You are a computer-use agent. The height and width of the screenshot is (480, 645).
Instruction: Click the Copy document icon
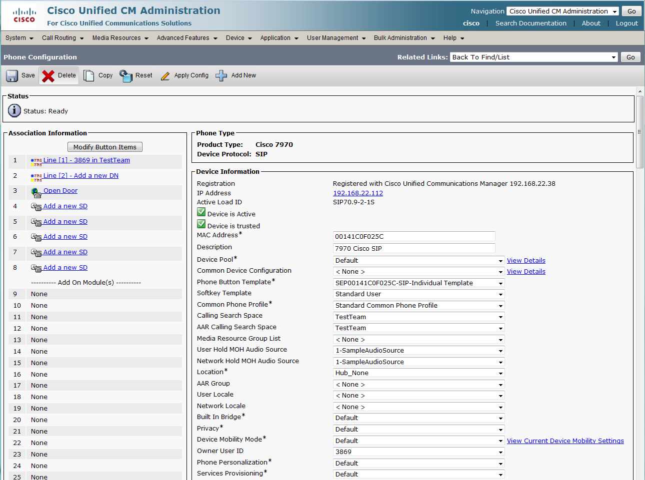pyautogui.click(x=89, y=75)
